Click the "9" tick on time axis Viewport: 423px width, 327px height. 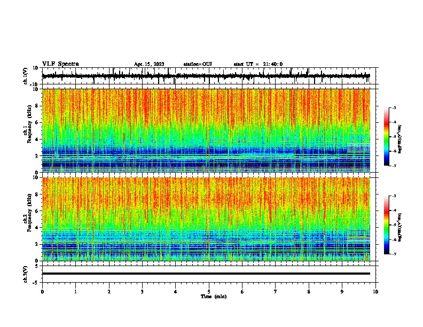(342, 292)
